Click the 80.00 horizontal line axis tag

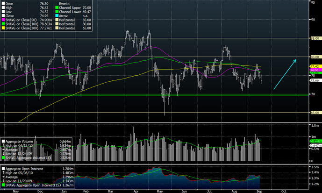[x=315, y=57]
